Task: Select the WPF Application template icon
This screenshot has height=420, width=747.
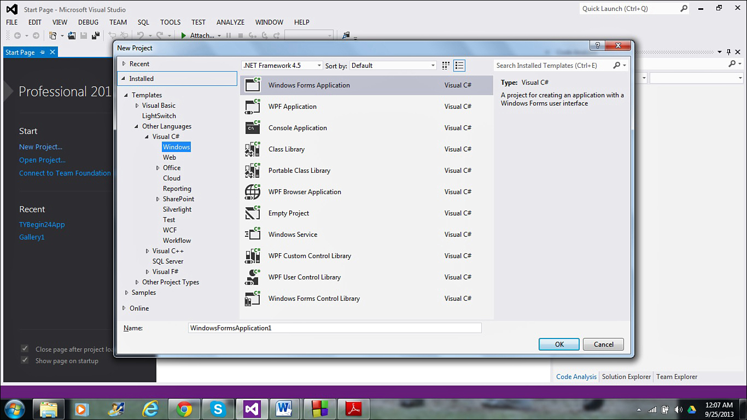Action: 252,107
